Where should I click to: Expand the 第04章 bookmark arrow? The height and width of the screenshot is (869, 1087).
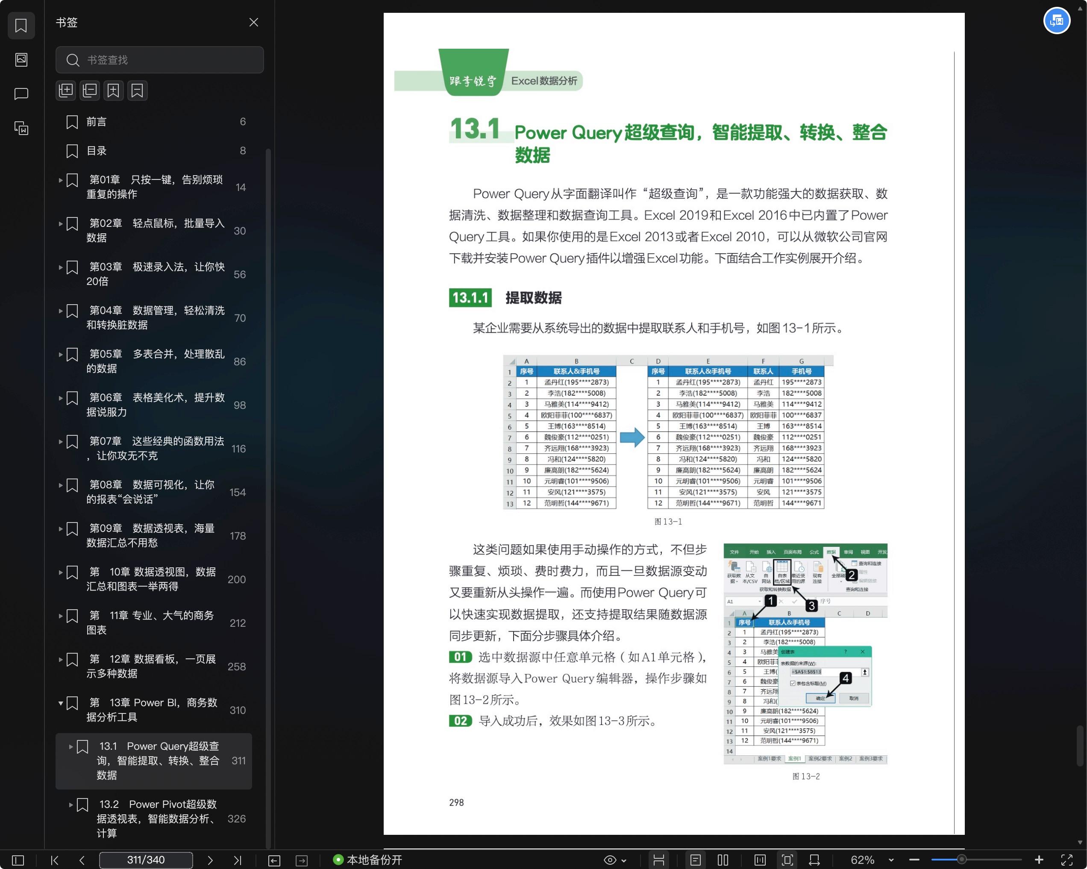point(61,311)
